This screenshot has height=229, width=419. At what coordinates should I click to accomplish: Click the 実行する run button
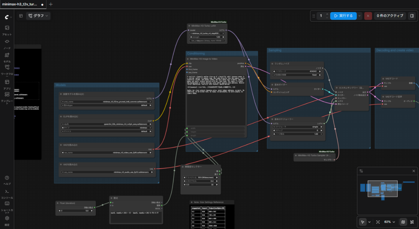pyautogui.click(x=343, y=16)
